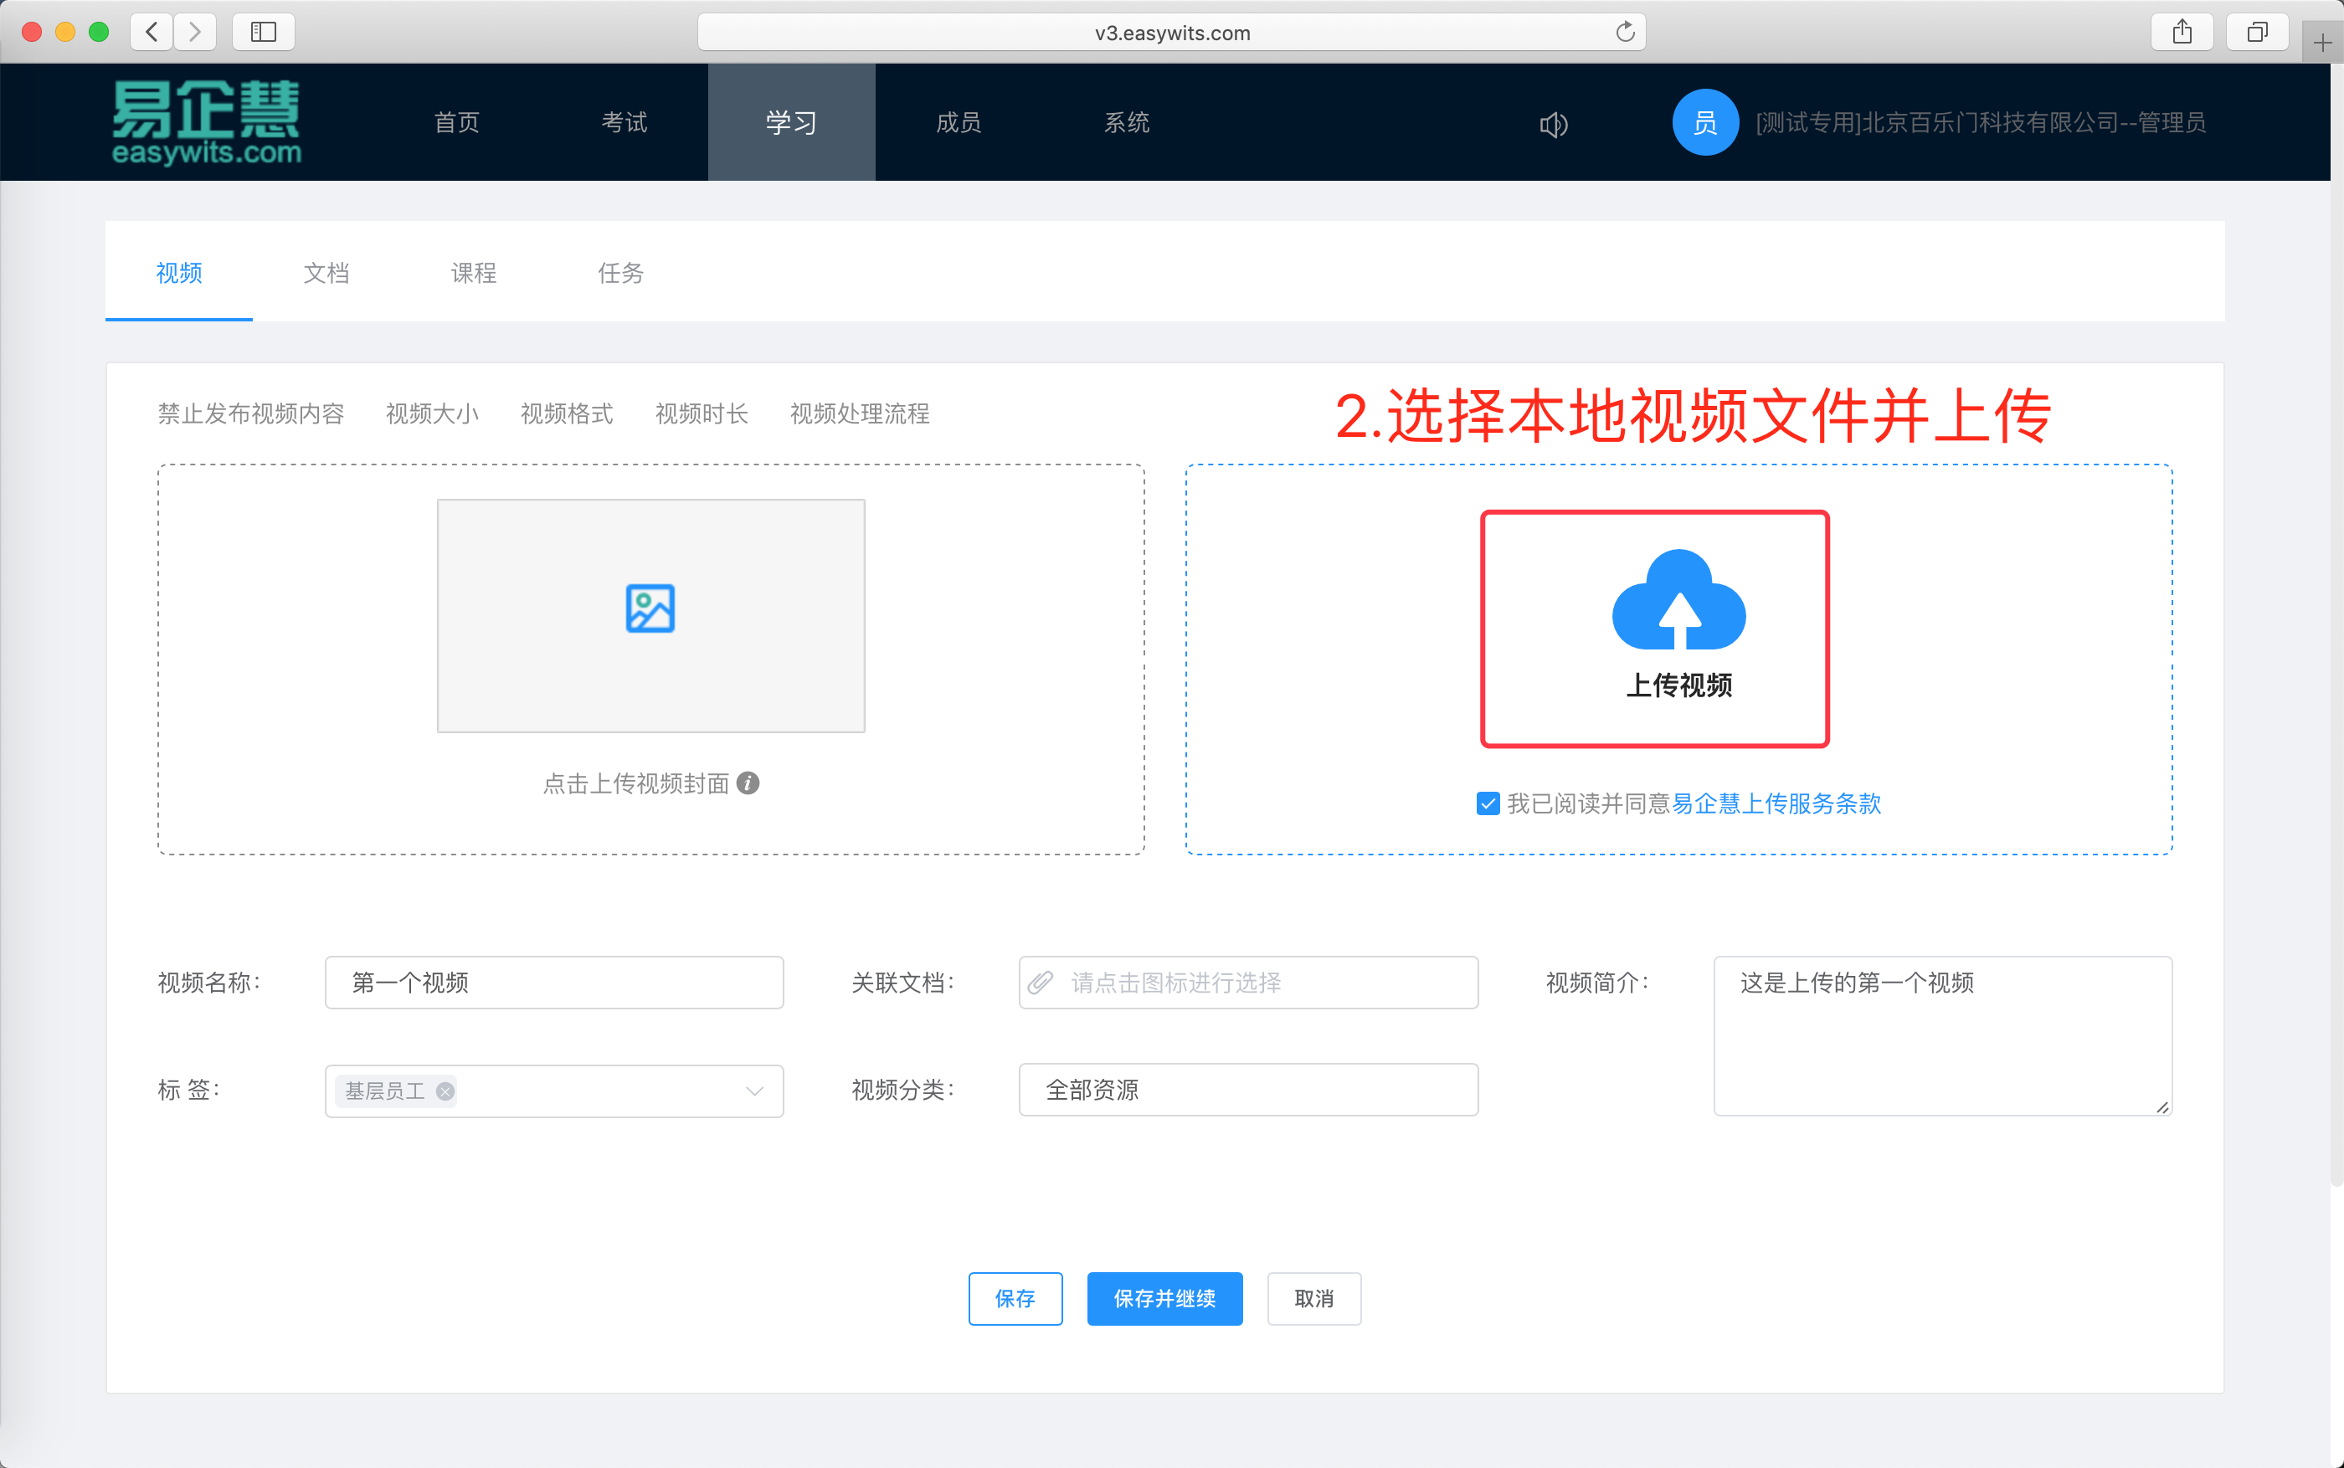
Task: Click the cloud upload video icon
Action: 1678,599
